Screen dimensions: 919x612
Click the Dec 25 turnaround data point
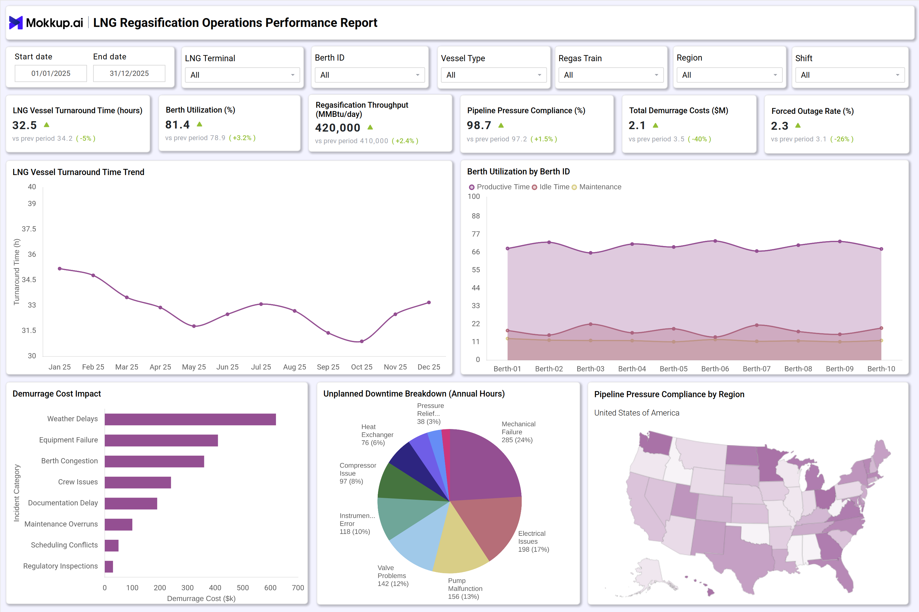[429, 303]
